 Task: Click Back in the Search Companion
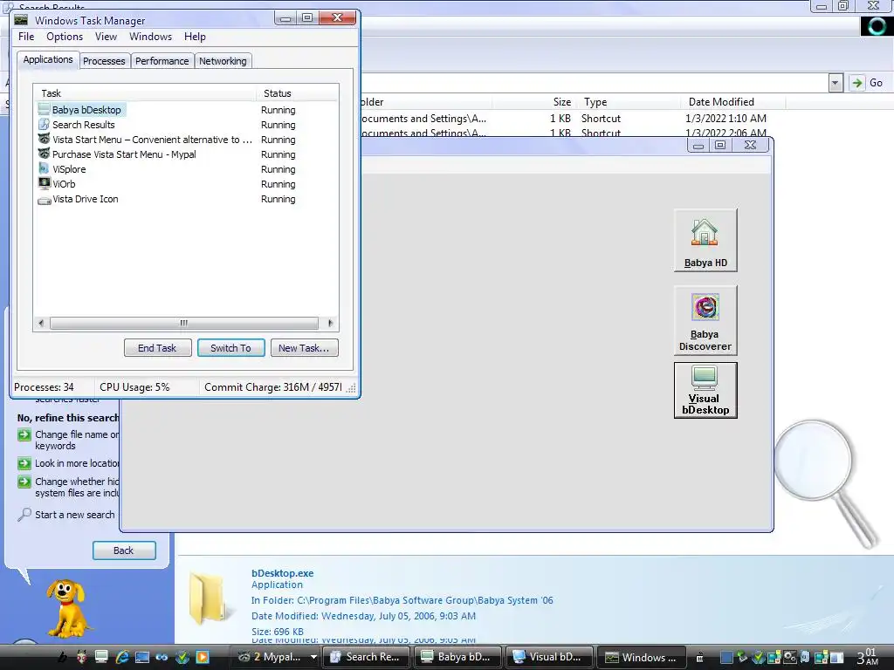pos(124,550)
